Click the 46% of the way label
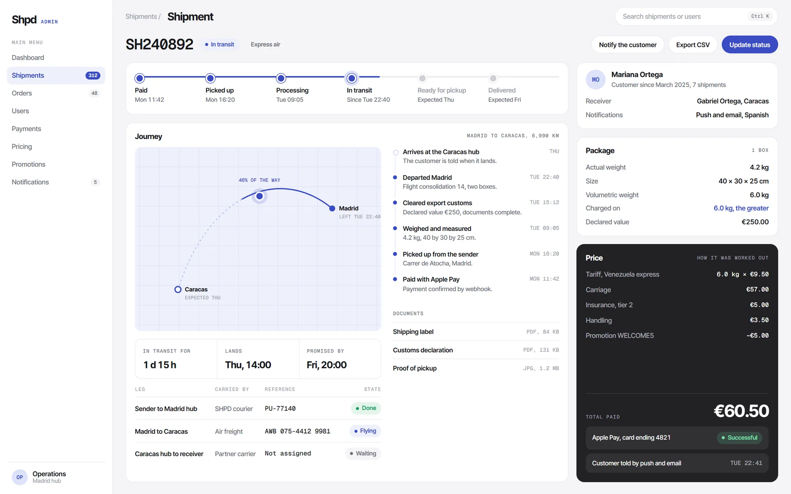Viewport: 791px width, 494px height. (x=259, y=180)
